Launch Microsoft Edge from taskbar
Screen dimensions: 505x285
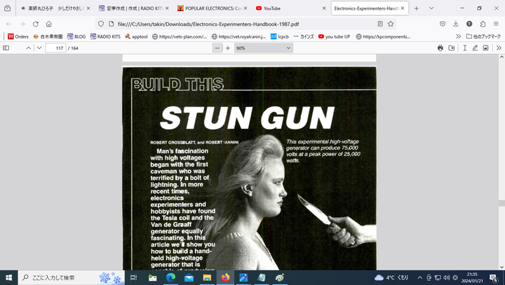(x=170, y=277)
